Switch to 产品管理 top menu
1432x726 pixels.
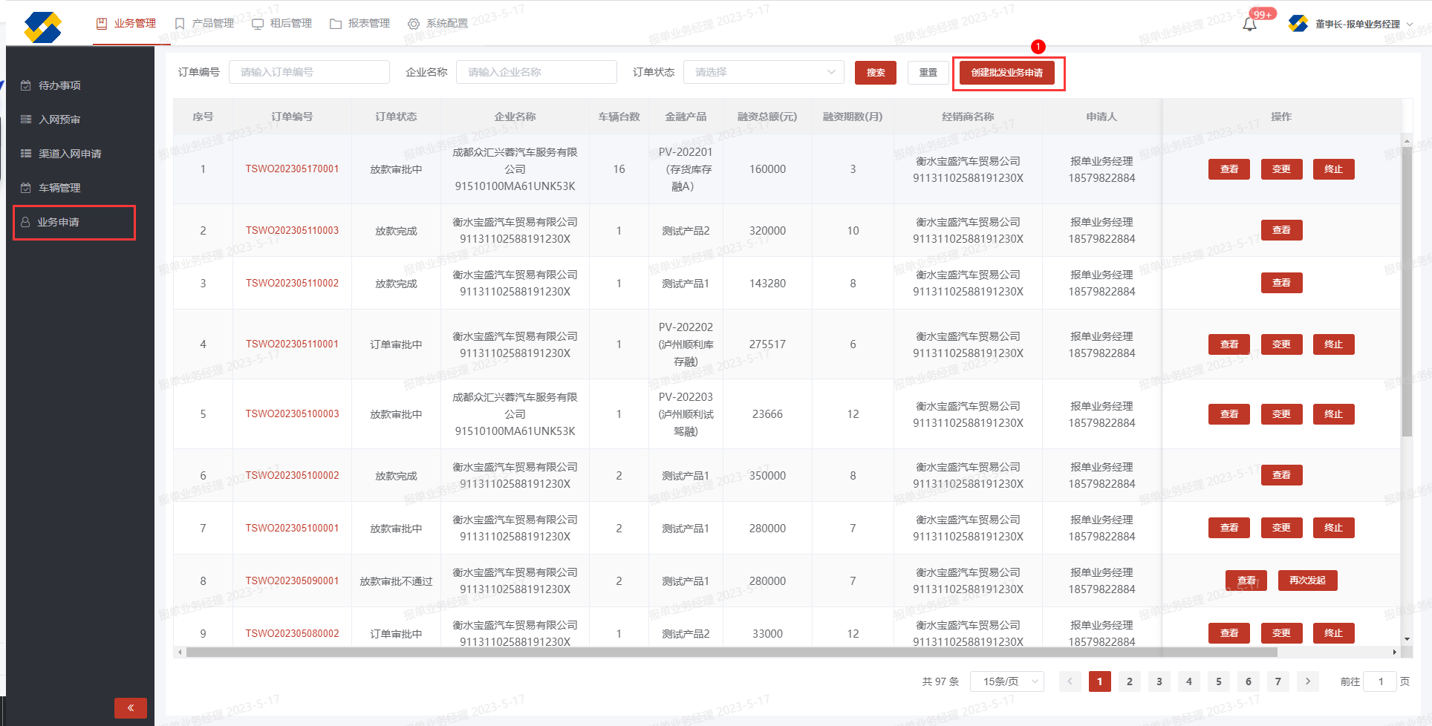click(205, 24)
